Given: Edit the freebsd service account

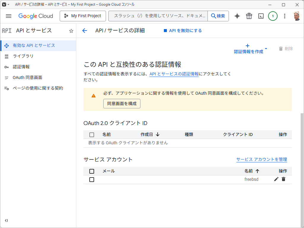Looking at the screenshot, I should 276,179.
